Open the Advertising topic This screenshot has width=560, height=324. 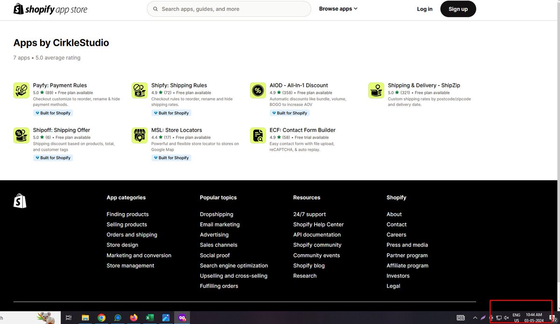[214, 235]
